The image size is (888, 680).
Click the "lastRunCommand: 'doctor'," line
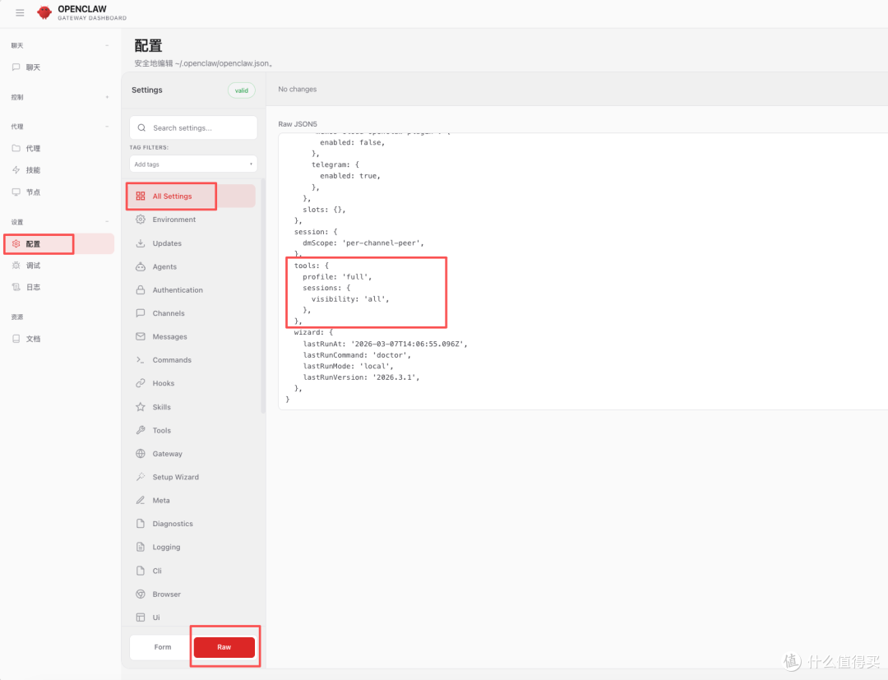tap(357, 355)
